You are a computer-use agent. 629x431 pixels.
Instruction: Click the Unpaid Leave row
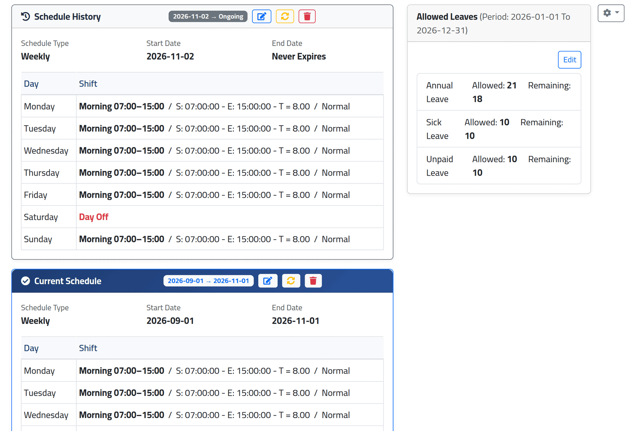tap(499, 166)
